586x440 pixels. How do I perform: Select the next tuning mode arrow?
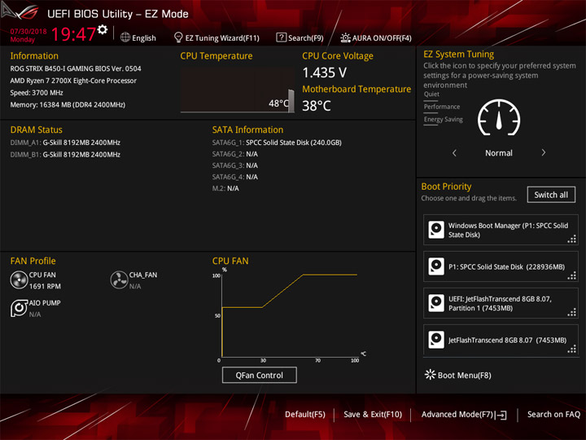[x=544, y=152]
